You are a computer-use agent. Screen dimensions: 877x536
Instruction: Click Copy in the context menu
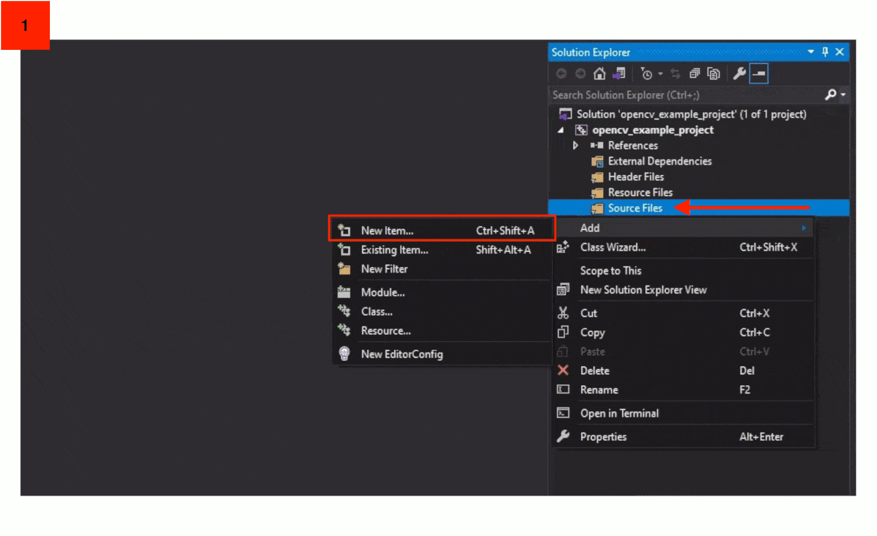click(683, 332)
